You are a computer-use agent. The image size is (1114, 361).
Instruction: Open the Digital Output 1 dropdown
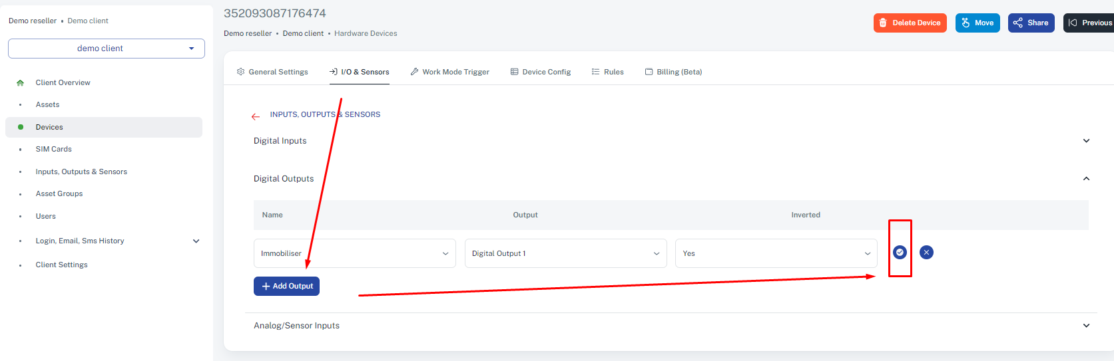(565, 253)
